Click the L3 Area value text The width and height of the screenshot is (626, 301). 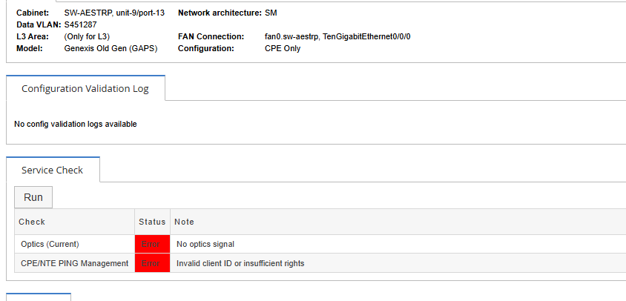tap(88, 36)
